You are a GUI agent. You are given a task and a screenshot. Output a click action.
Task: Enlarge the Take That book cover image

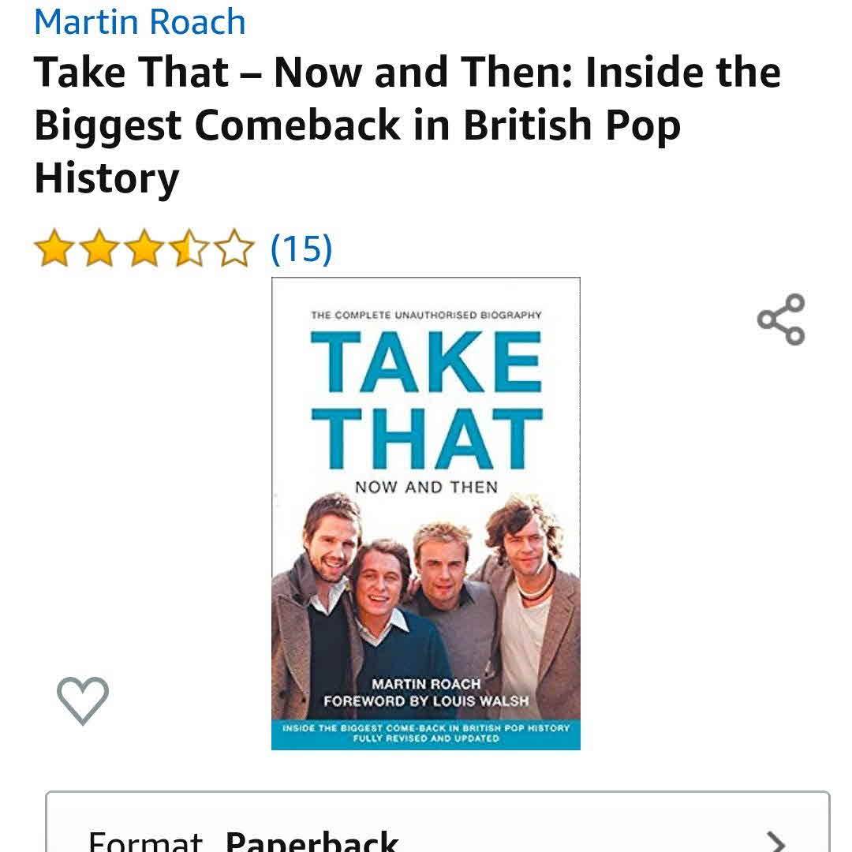(x=425, y=514)
